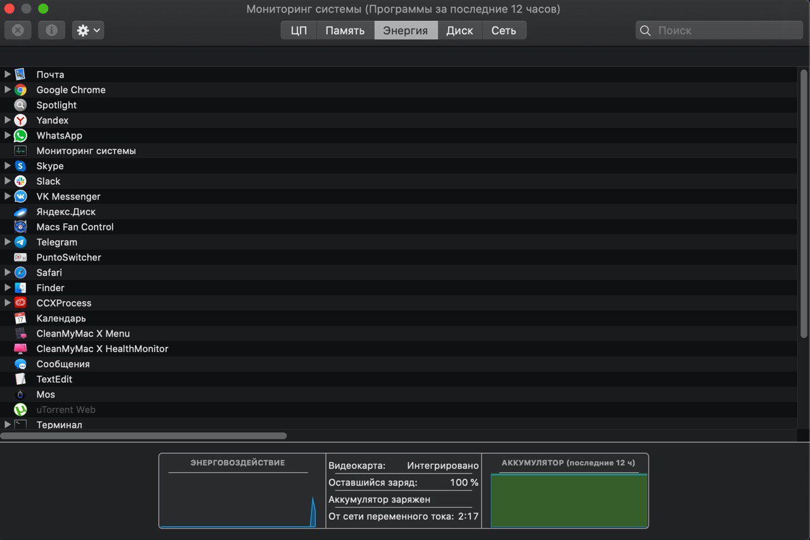Click the Mail (Почта) app icon
Image resolution: width=810 pixels, height=540 pixels.
pos(20,75)
